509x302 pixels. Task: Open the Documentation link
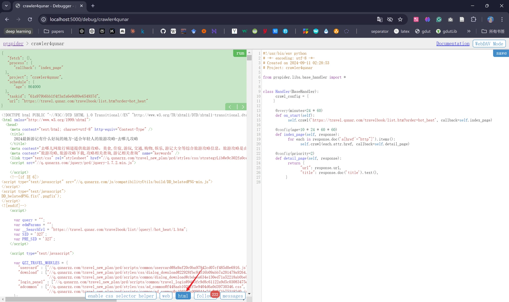[x=453, y=44]
